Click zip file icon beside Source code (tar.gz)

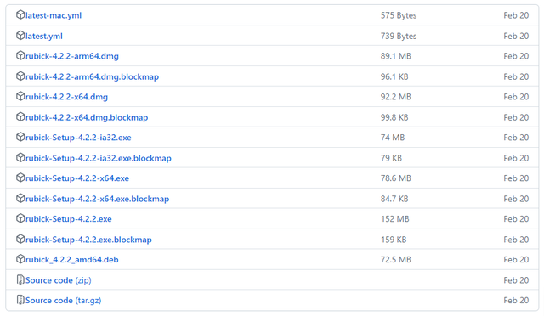click(20, 300)
